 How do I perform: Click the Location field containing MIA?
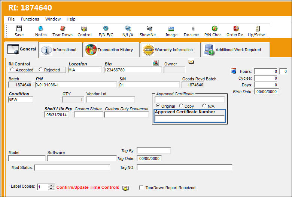tap(85, 70)
